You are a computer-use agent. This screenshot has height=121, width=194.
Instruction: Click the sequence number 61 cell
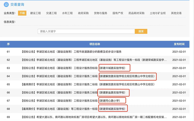point(8,52)
